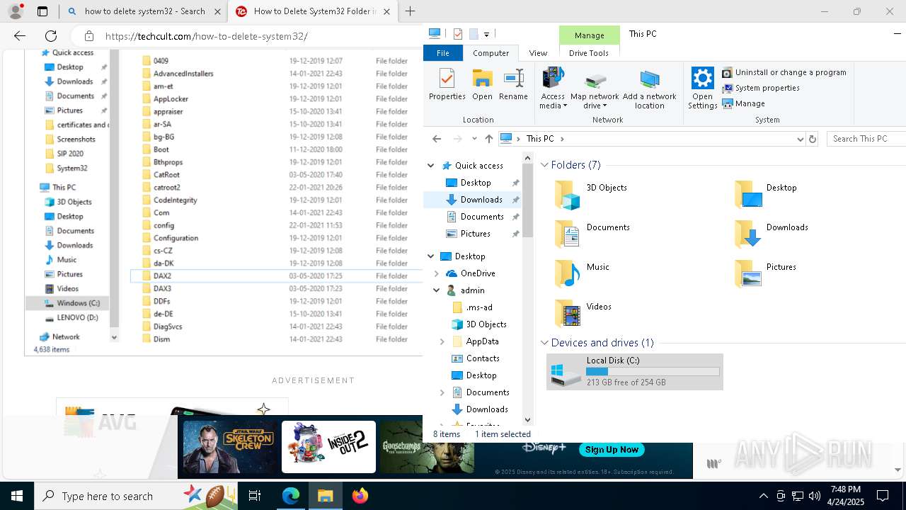Switch to the Computer ribbon tab
Viewport: 906px width, 510px height.
coord(491,53)
